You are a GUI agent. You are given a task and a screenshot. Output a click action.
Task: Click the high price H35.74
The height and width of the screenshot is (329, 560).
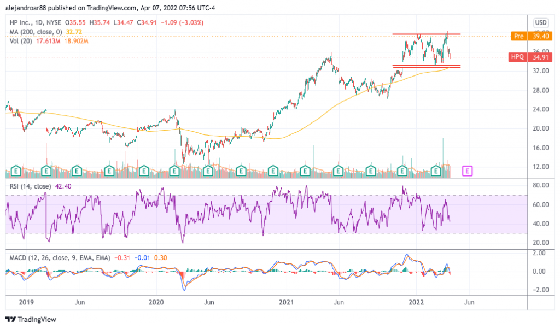(x=100, y=22)
